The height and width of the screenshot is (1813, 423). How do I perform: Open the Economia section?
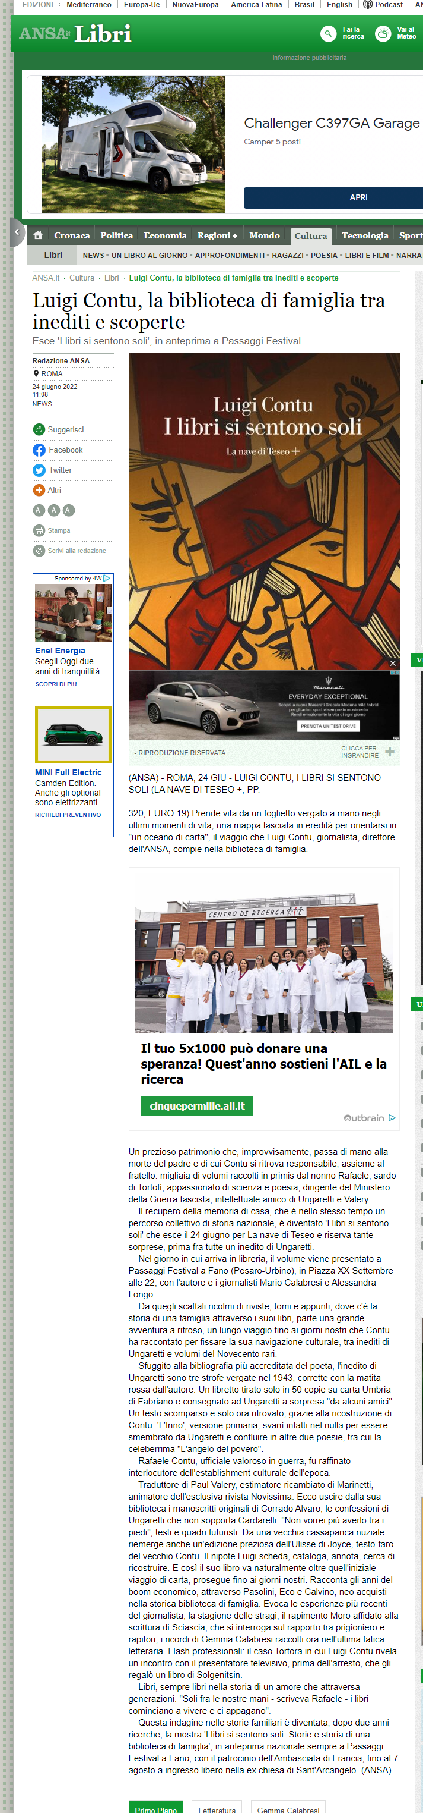tap(165, 235)
